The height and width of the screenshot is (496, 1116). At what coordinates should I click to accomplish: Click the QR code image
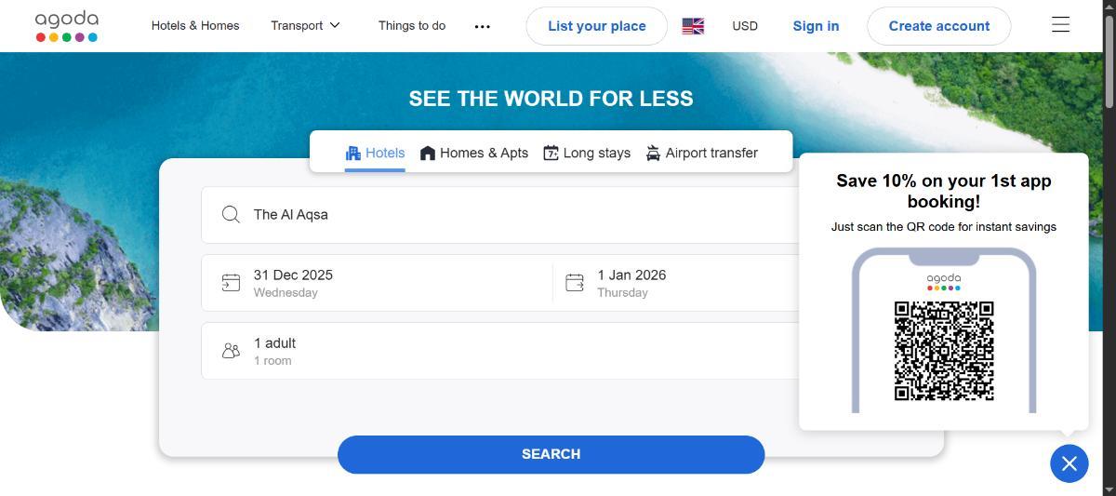944,351
